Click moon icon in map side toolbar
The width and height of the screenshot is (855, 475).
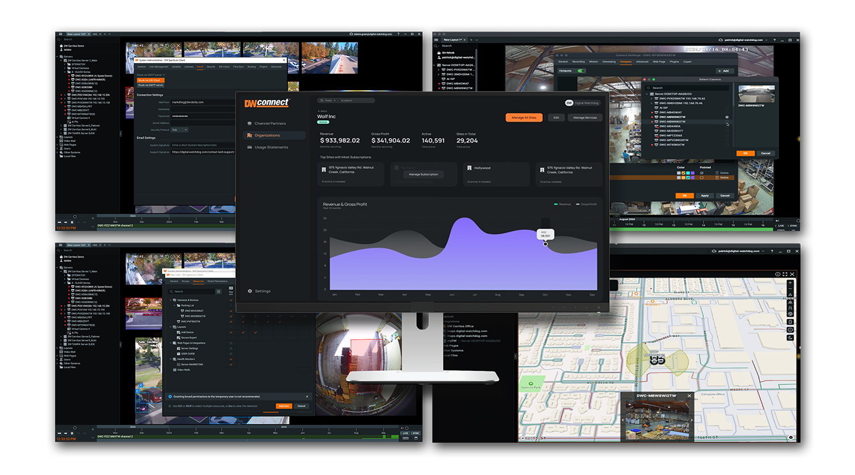click(x=790, y=338)
